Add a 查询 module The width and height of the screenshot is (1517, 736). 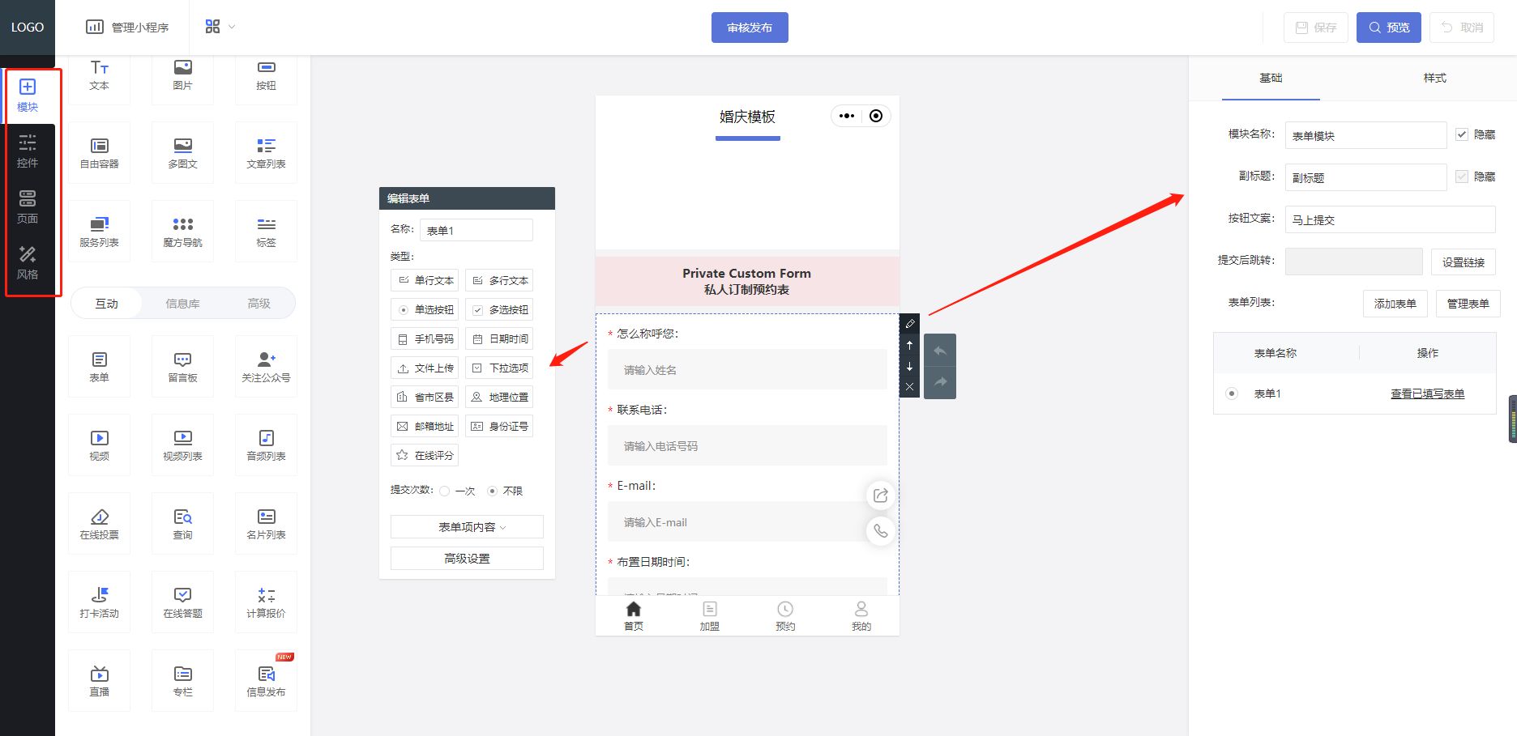point(182,524)
